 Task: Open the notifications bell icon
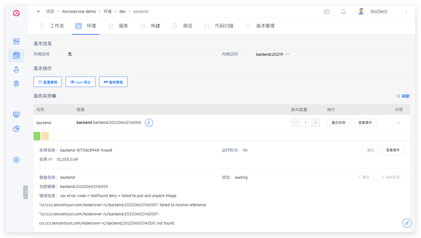(343, 11)
